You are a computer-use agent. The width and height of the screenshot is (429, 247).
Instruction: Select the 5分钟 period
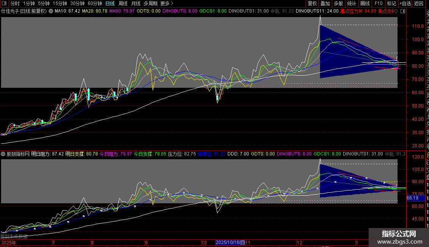coord(44,3)
